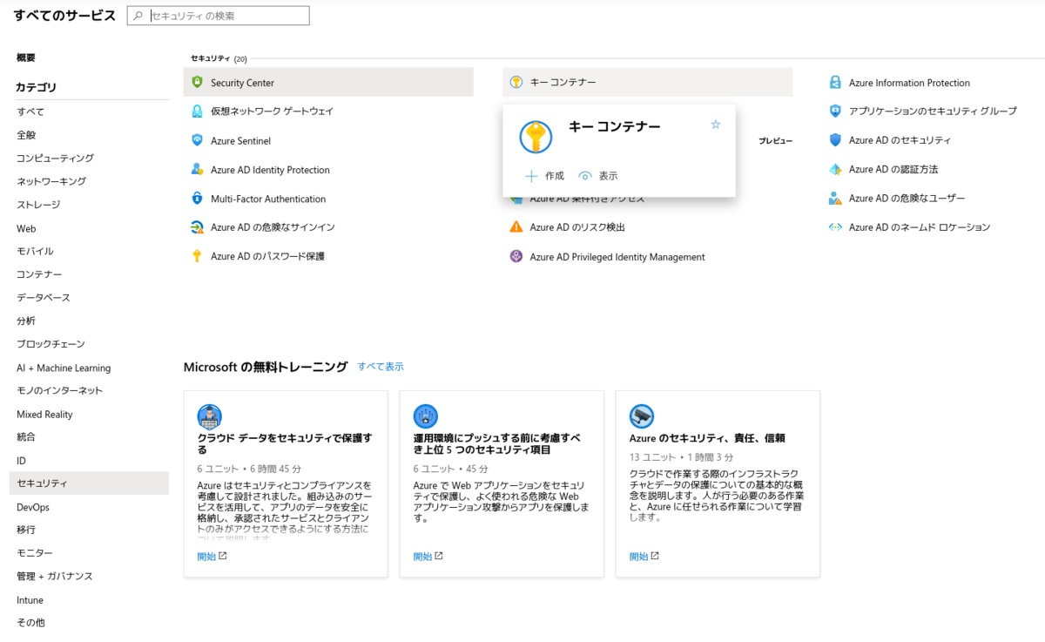Click the Azure AD の危険なサインイン icon

pos(197,227)
